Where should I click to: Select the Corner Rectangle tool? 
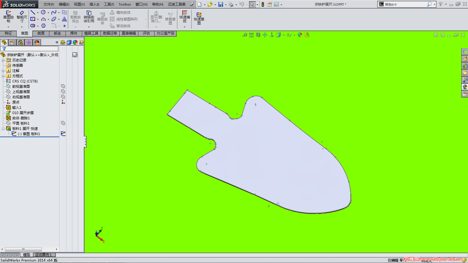point(33,19)
